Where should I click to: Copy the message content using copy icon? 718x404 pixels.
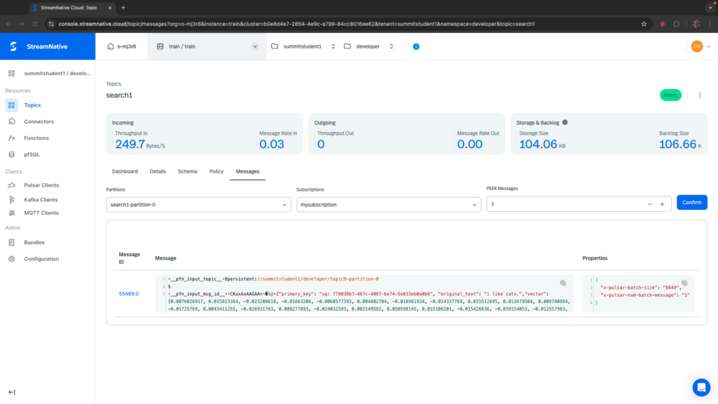point(562,283)
